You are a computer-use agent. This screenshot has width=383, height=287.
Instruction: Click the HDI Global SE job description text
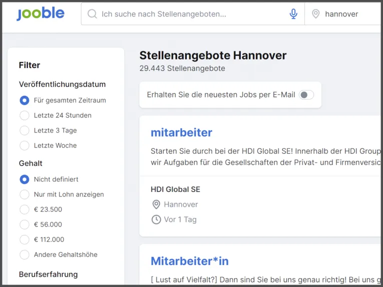tap(266, 157)
